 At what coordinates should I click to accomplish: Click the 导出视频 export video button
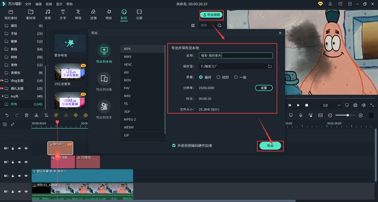click(x=211, y=15)
